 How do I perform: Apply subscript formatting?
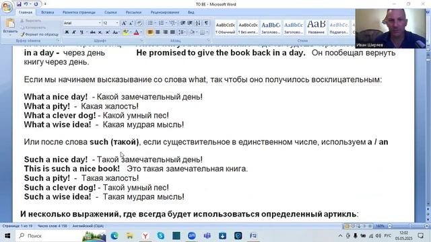coord(100,32)
